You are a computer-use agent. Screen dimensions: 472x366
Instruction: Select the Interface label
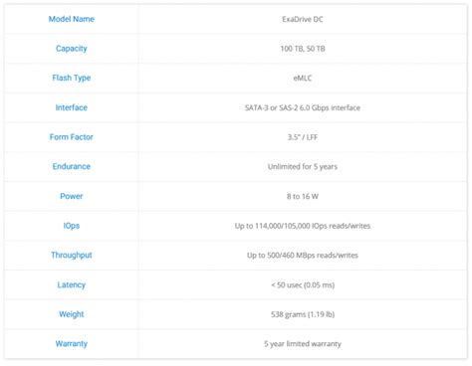[72, 107]
